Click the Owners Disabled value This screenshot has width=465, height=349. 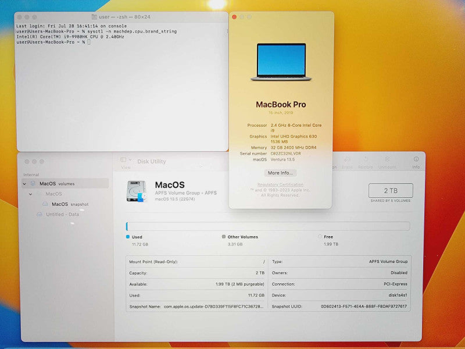click(399, 273)
